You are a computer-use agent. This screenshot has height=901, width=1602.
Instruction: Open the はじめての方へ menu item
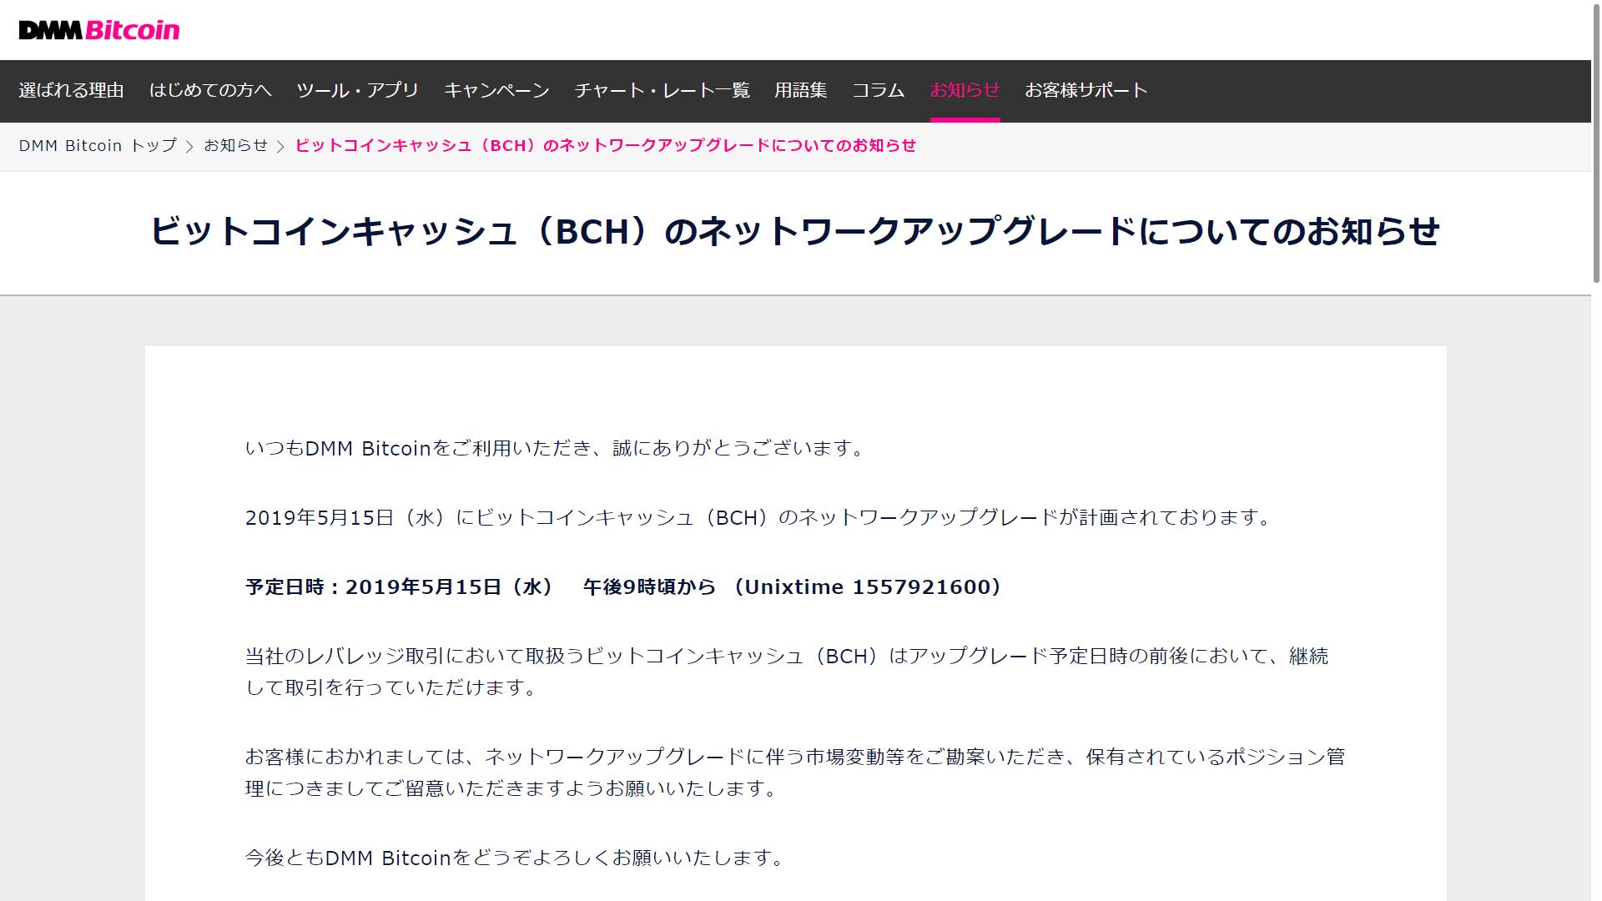(x=210, y=90)
